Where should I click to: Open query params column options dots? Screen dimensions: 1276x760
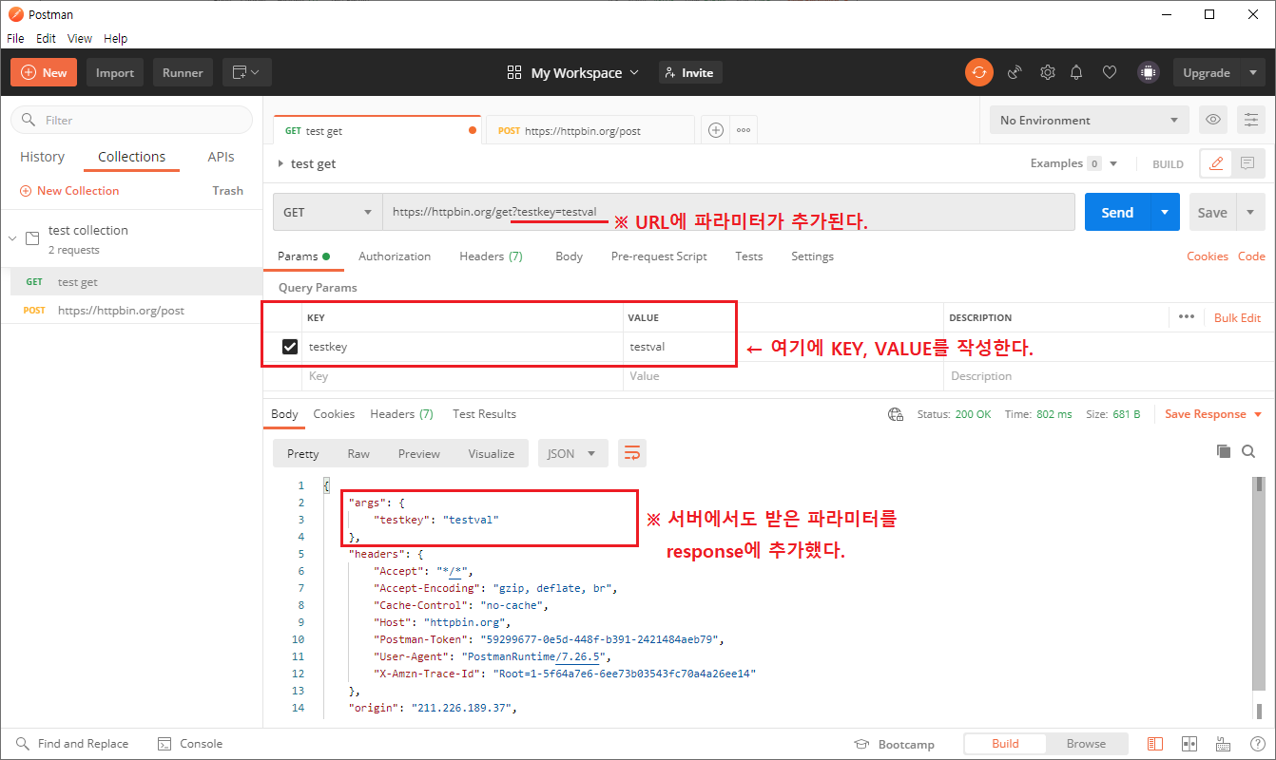[x=1186, y=317]
